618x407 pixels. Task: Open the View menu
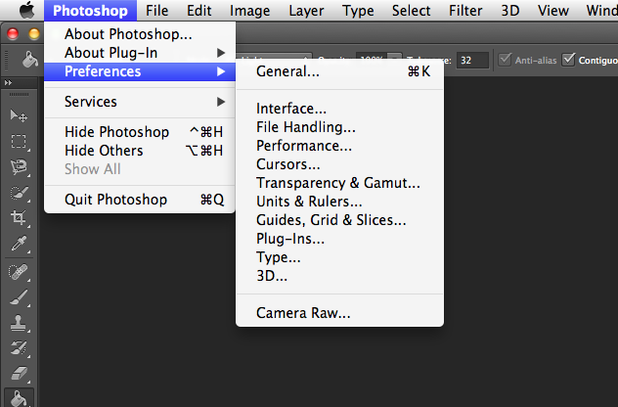coord(552,10)
